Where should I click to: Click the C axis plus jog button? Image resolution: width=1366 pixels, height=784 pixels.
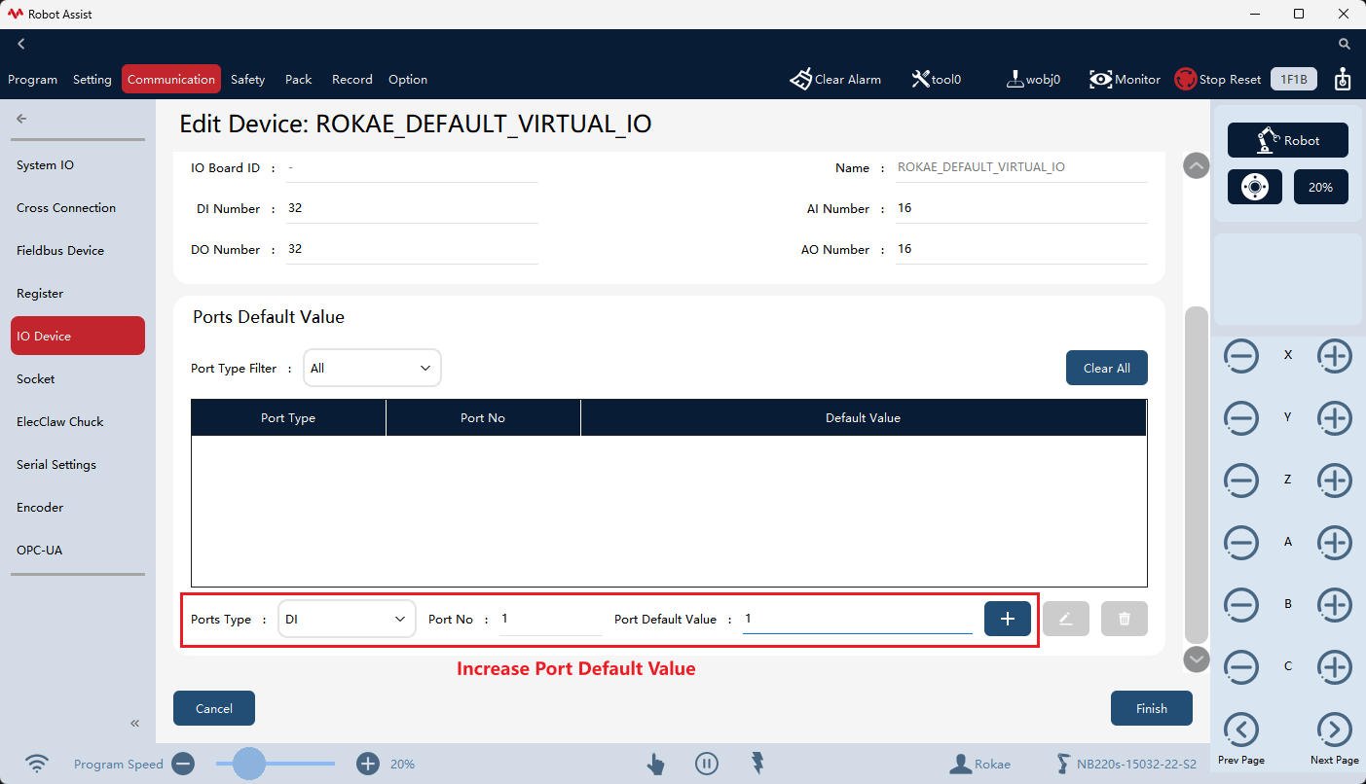[1335, 667]
